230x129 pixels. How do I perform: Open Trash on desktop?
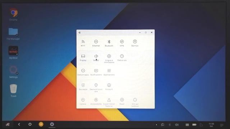[13, 91]
